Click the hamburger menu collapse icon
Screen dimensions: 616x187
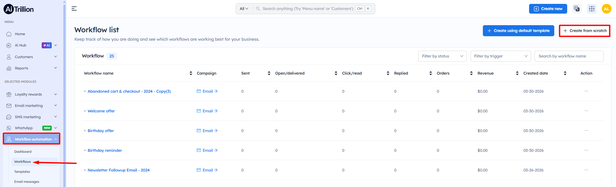[74, 9]
